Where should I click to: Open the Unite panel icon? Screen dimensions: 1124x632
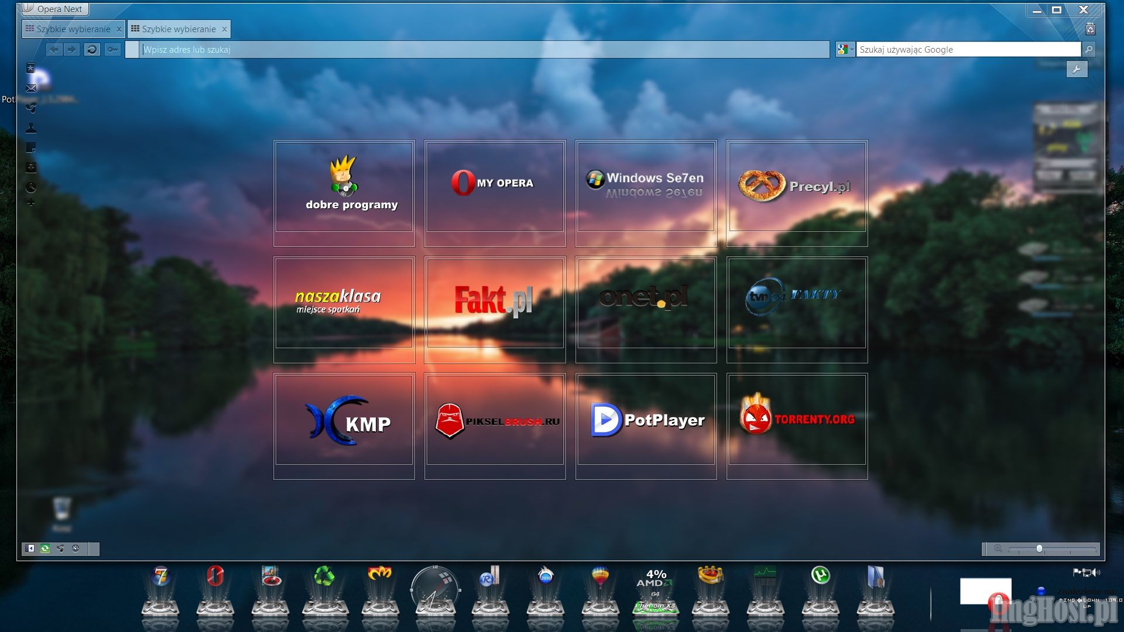point(31,108)
